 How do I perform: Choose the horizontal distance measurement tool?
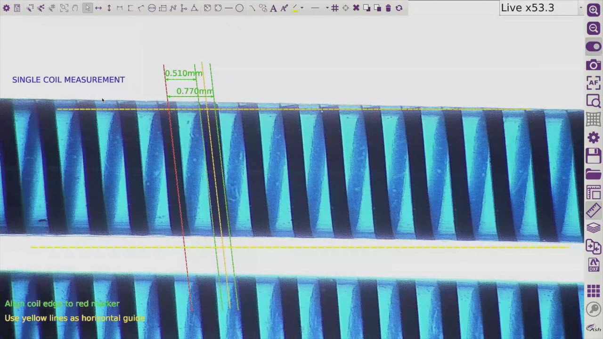tap(98, 8)
